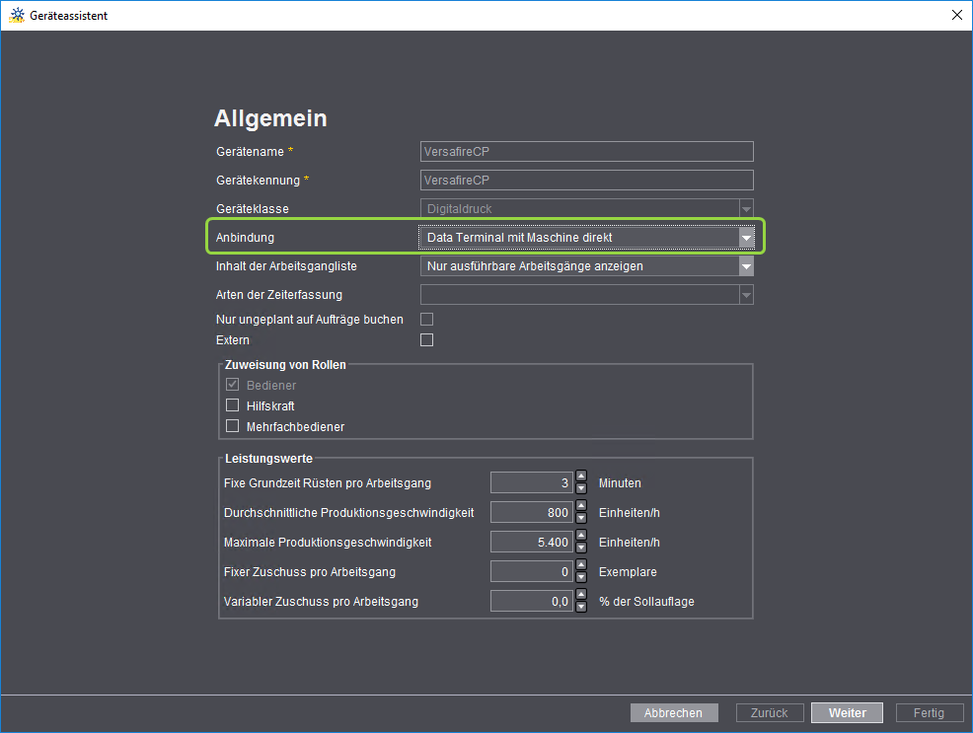Open the Geräteklasse dropdown arrow
The width and height of the screenshot is (973, 733).
tap(746, 209)
